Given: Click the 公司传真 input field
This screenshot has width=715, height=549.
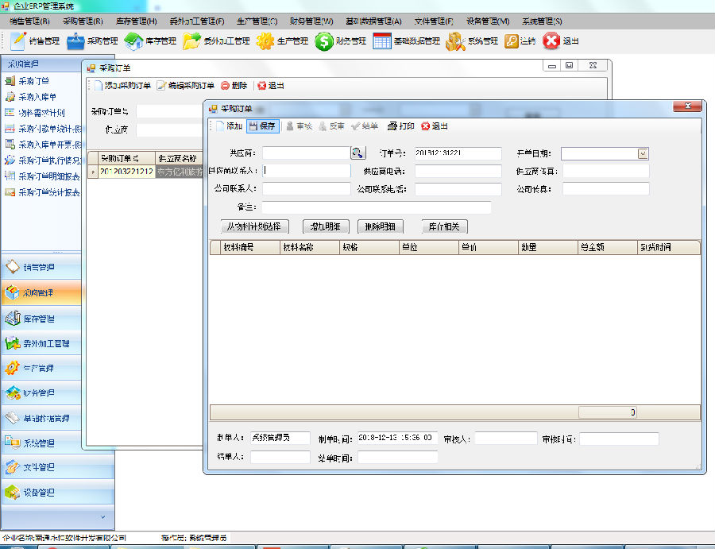Looking at the screenshot, I should 605,189.
